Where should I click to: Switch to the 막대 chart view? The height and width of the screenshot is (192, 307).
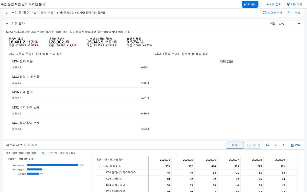click(235, 145)
